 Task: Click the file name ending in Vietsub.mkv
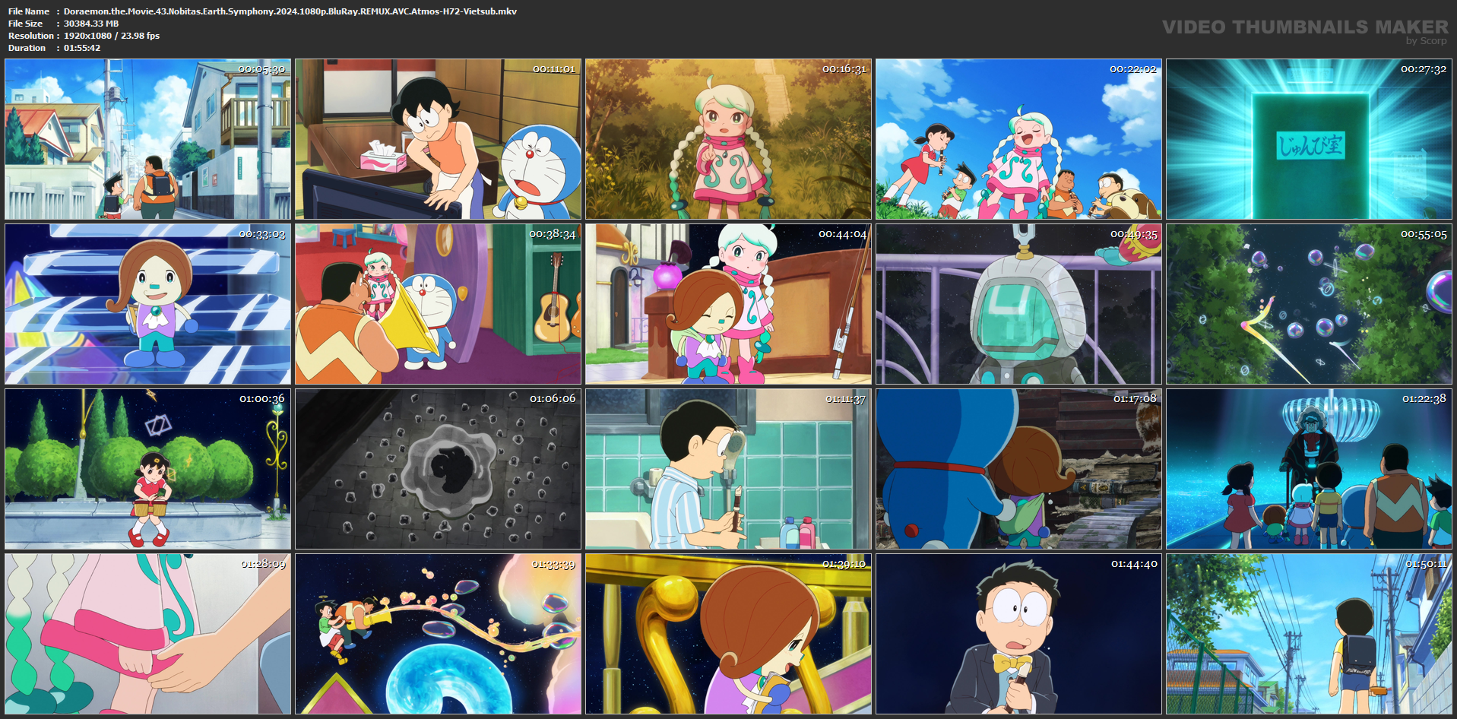click(x=290, y=11)
